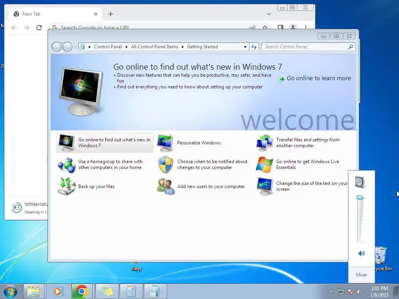Open the Windows Start orb
The image size is (399, 299).
click(x=11, y=291)
